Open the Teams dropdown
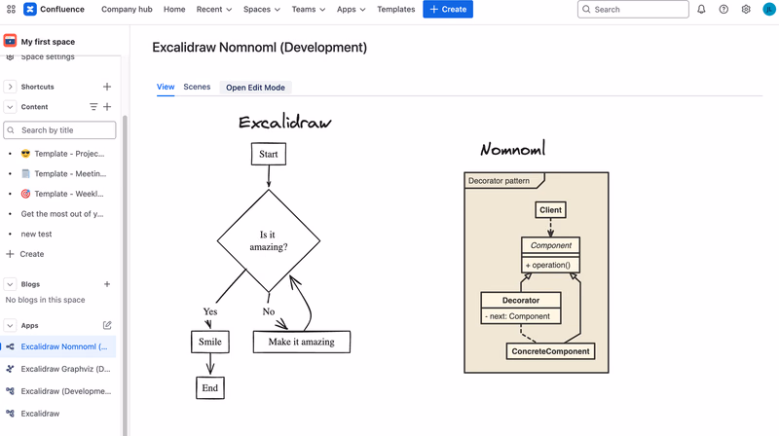The height and width of the screenshot is (436, 779). pos(309,9)
